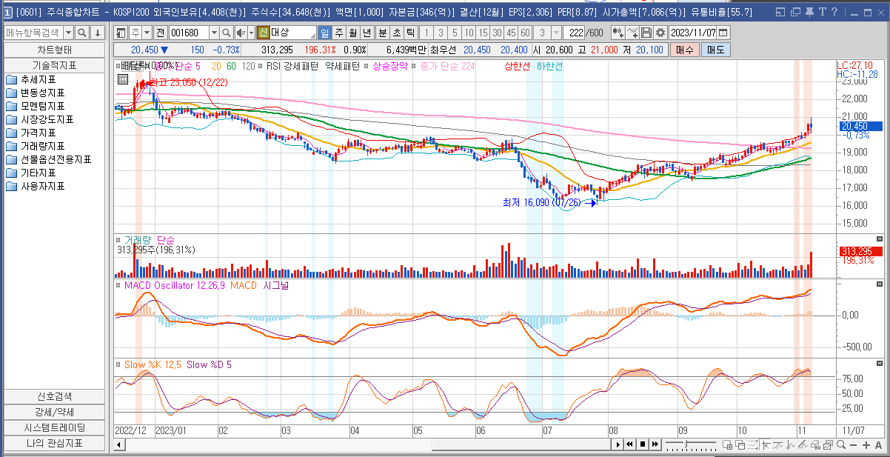Click the pin icon in the title bar

point(809,12)
